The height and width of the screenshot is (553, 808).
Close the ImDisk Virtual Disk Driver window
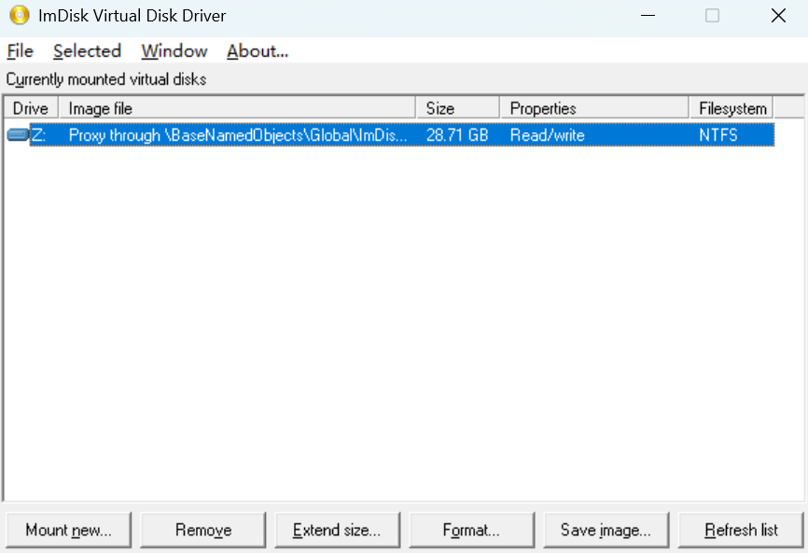pyautogui.click(x=778, y=16)
